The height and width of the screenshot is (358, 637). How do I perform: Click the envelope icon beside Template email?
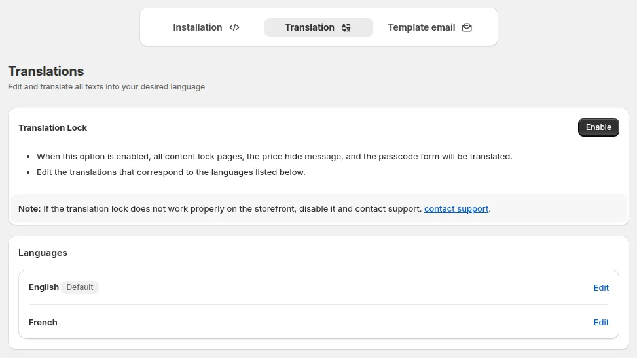(x=467, y=27)
